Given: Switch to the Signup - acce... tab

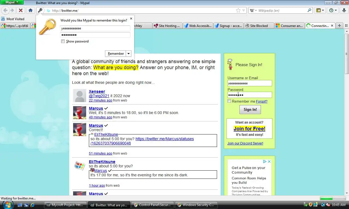Looking at the screenshot, I should click(228, 26).
